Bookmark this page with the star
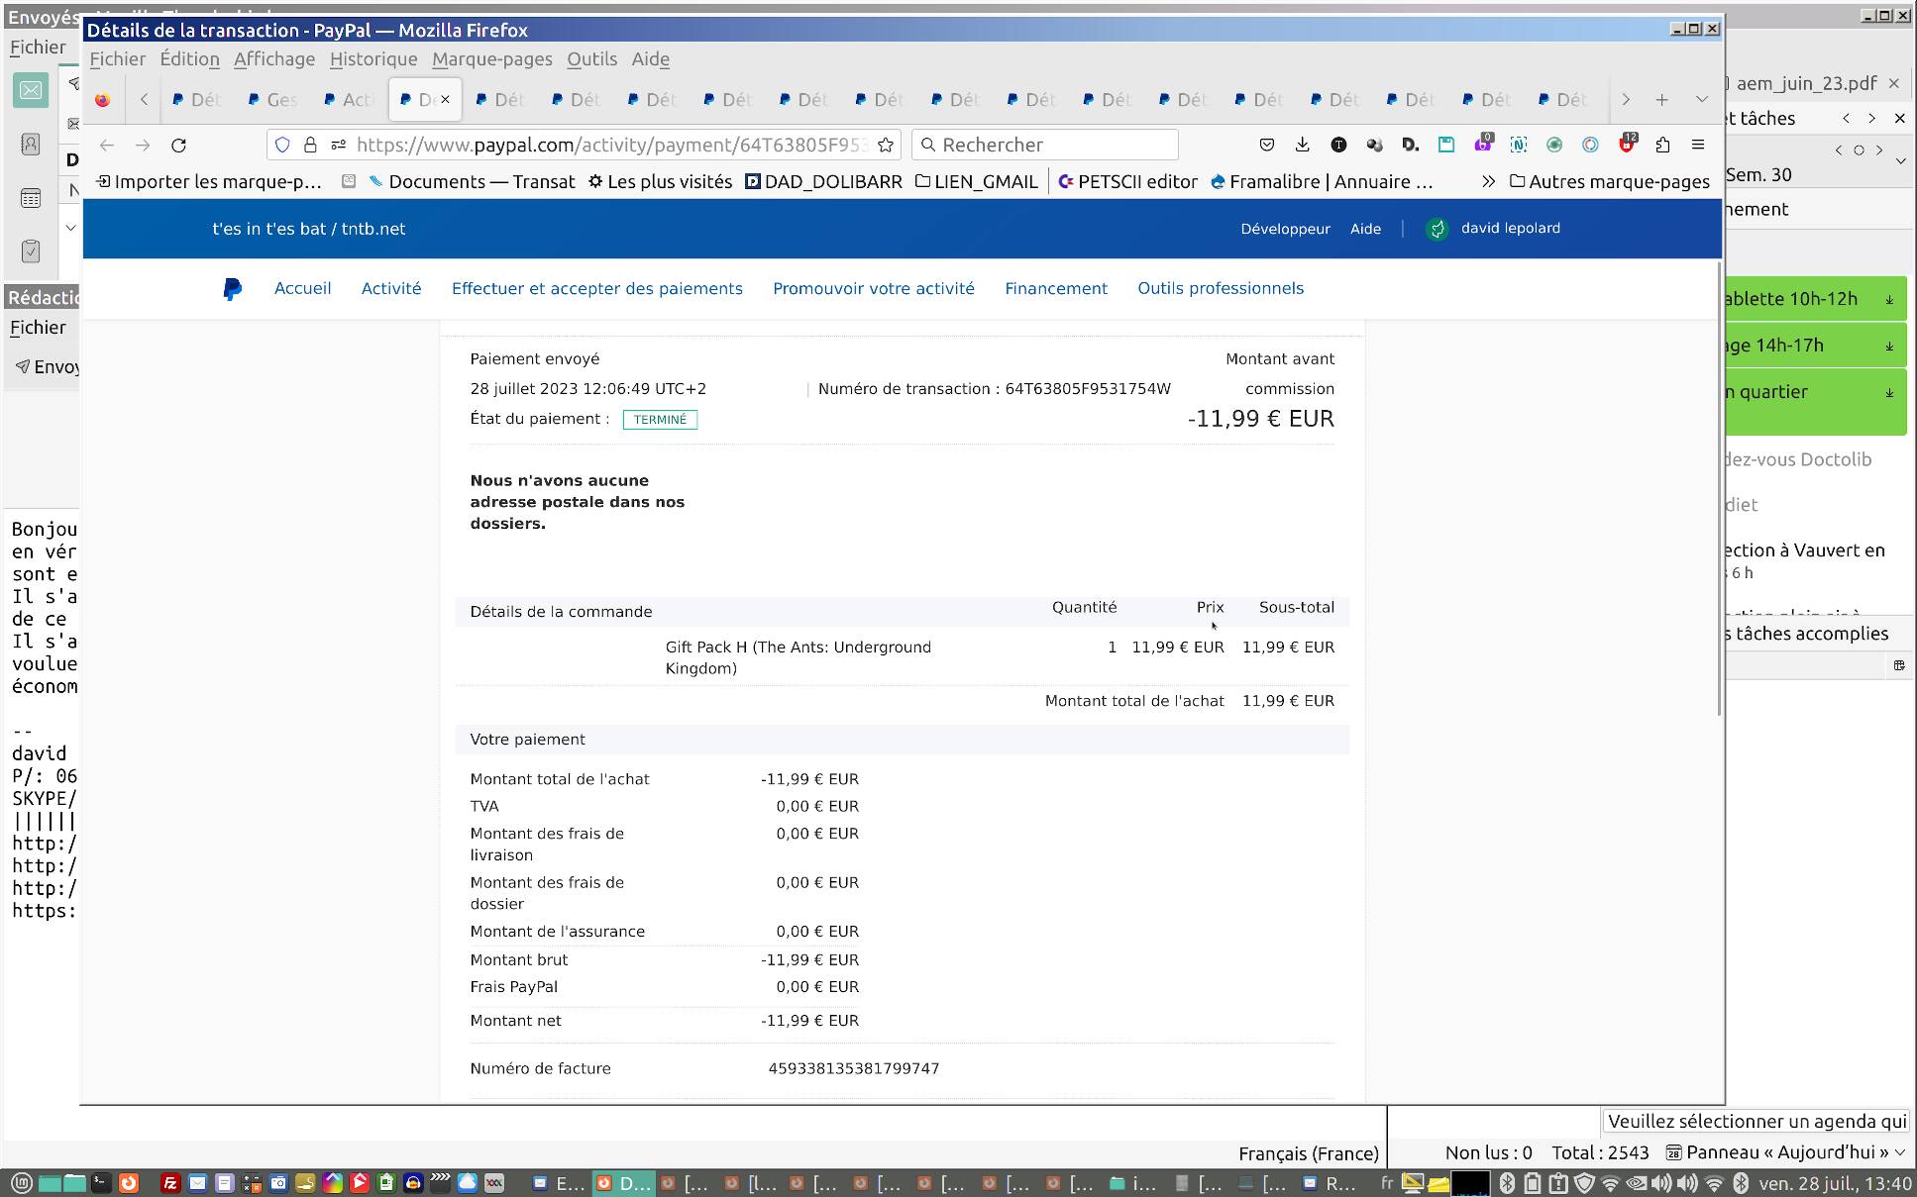The image size is (1917, 1197). click(x=886, y=145)
